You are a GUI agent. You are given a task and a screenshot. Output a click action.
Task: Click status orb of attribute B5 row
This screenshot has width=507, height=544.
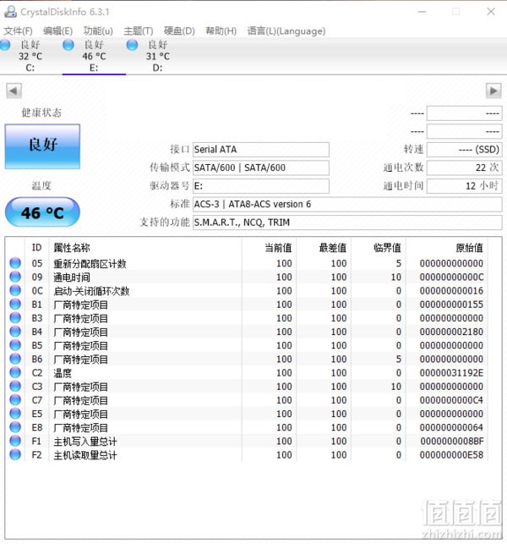15,345
